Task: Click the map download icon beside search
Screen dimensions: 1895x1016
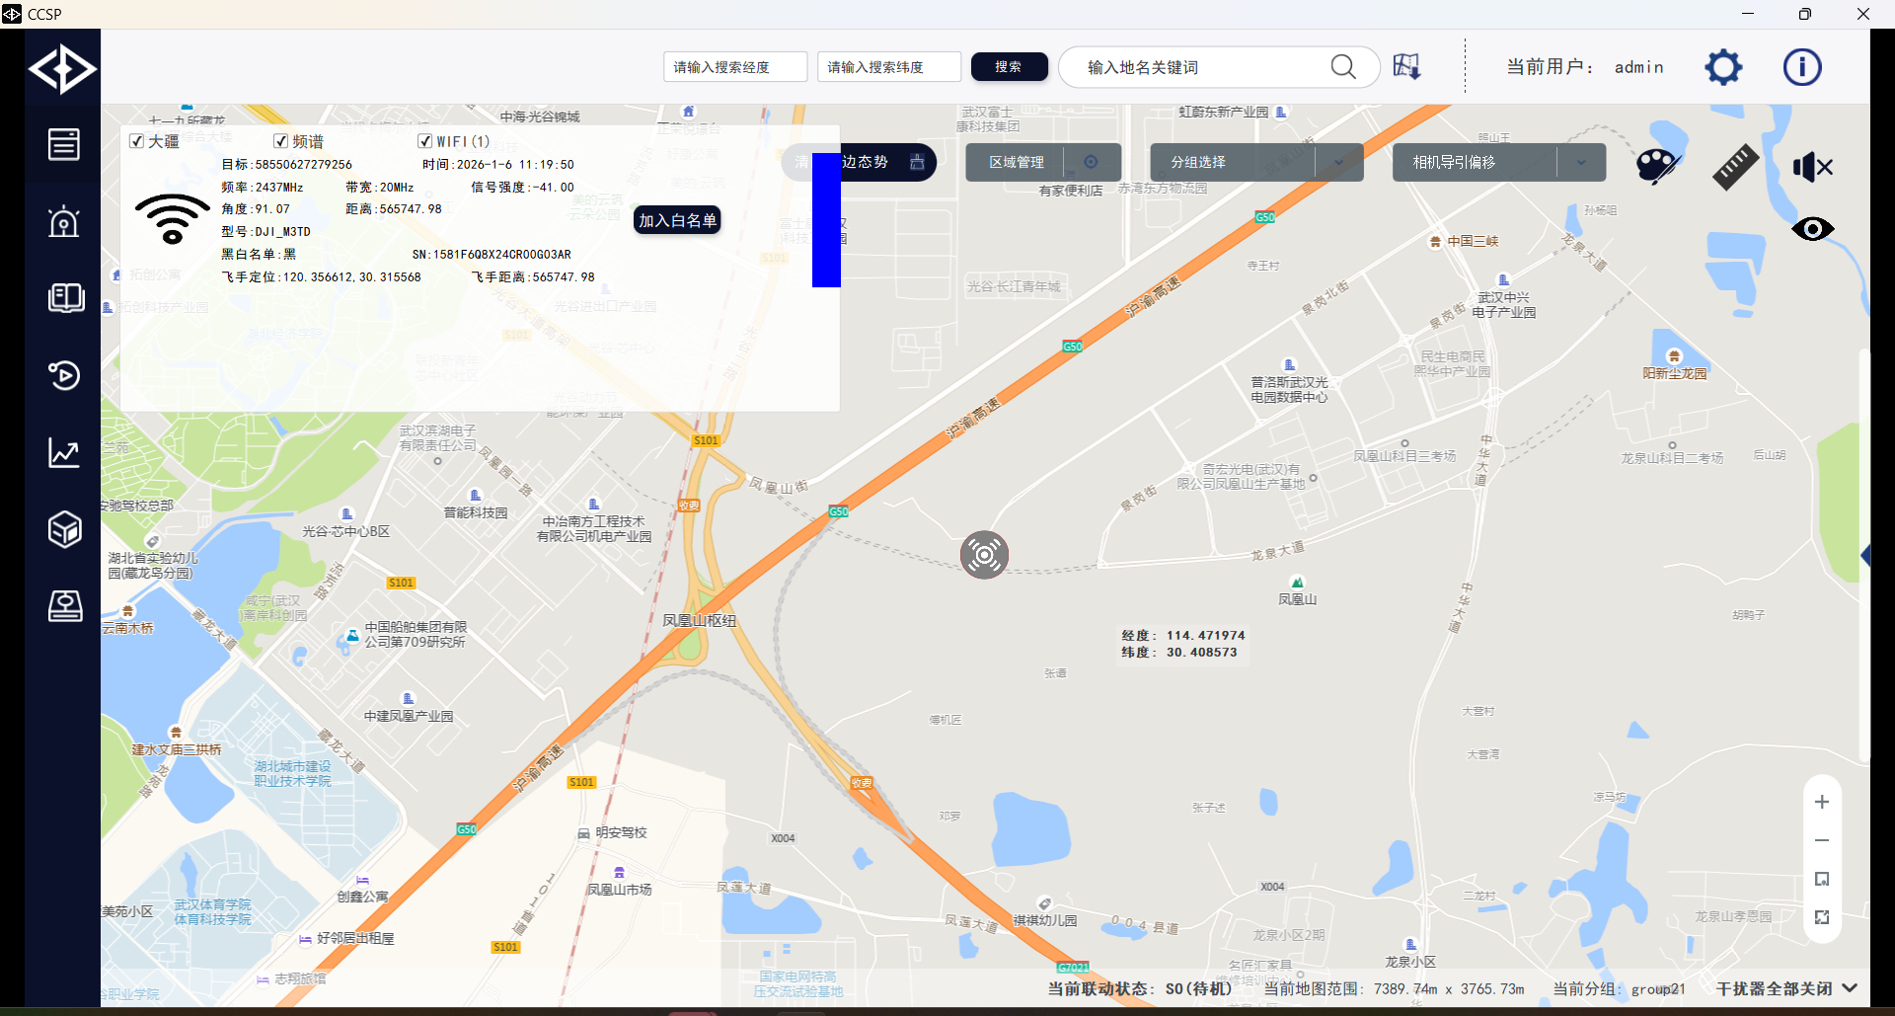Action: click(1406, 67)
